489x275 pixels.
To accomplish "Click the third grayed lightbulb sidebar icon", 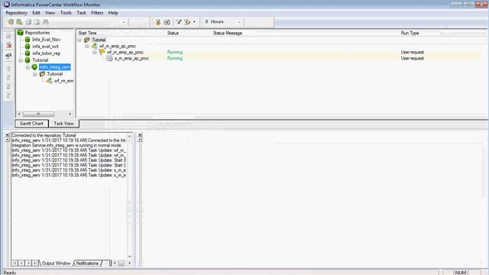I will (x=8, y=86).
